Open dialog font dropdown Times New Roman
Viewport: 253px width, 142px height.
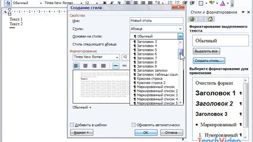click(x=117, y=57)
